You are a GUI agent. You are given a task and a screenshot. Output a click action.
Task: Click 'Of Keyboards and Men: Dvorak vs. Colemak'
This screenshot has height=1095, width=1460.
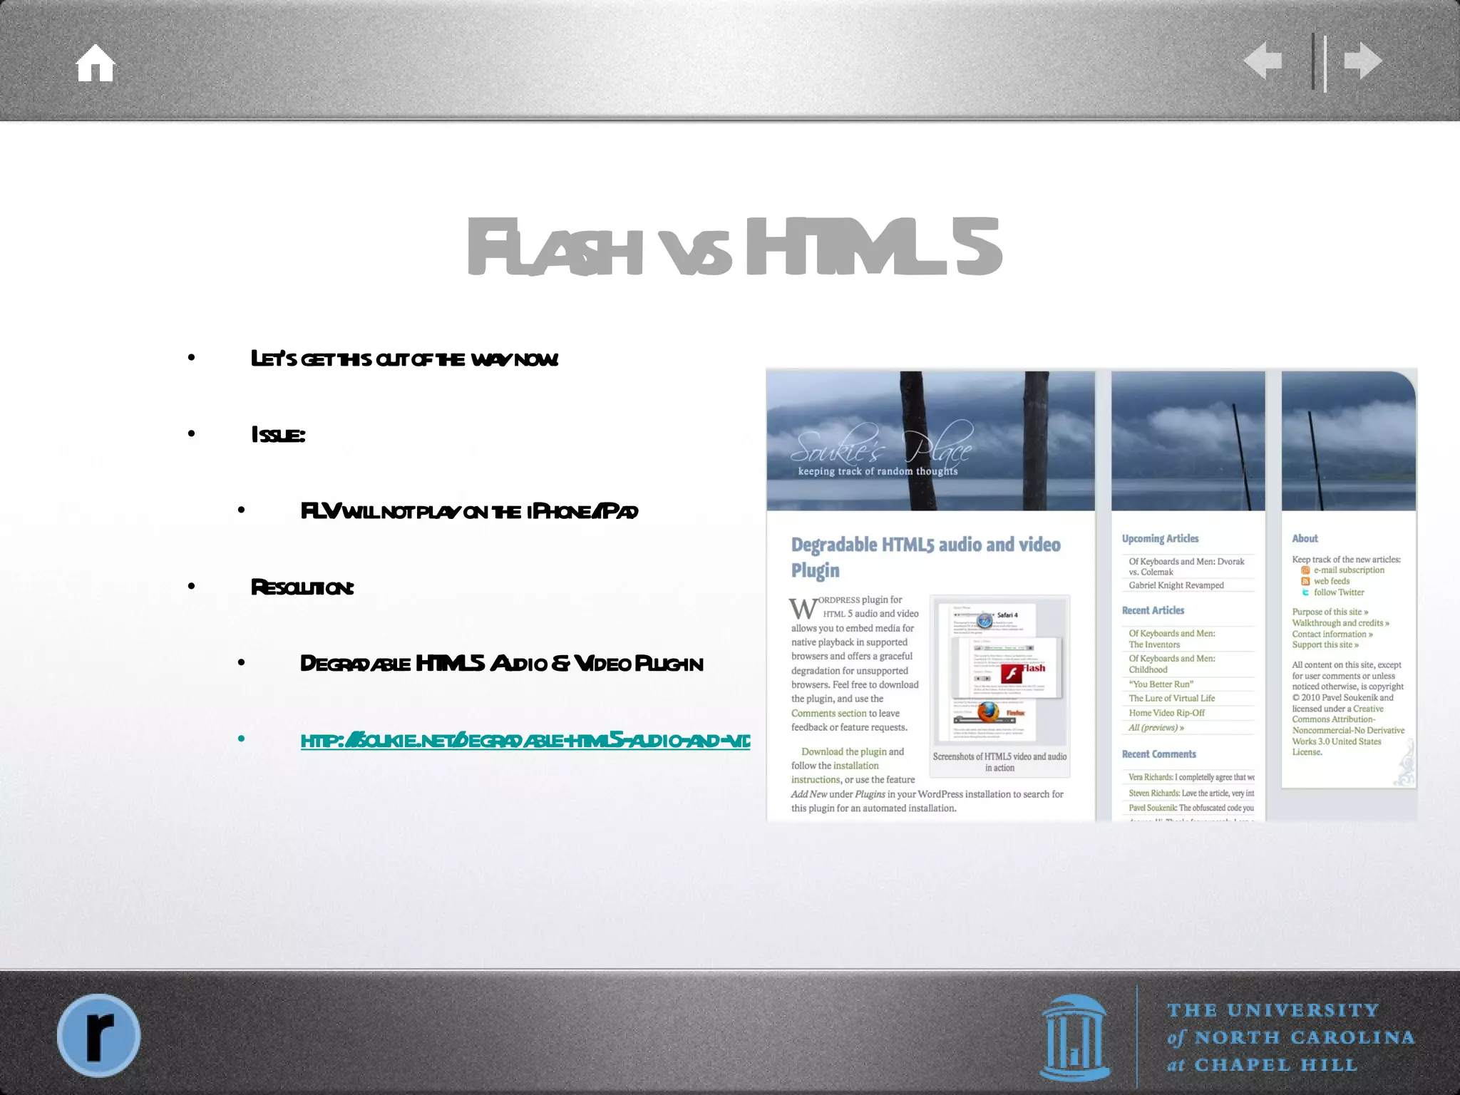click(x=1186, y=567)
